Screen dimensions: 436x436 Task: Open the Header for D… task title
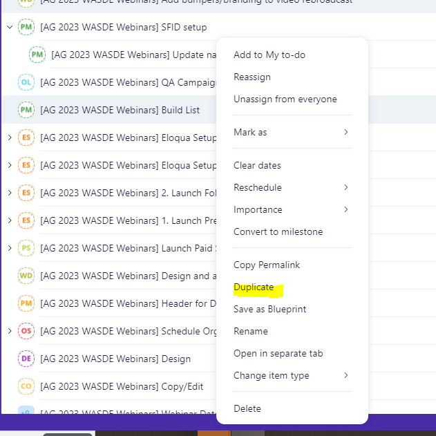click(126, 304)
